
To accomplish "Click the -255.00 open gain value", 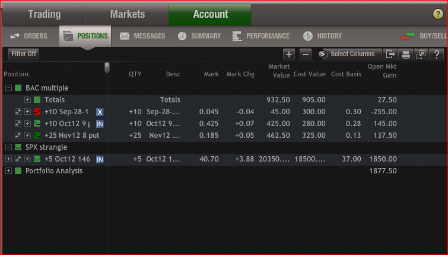I will (383, 112).
